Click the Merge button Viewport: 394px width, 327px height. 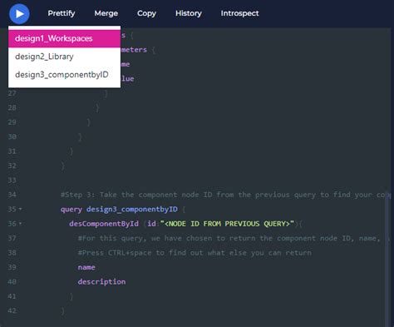click(106, 13)
